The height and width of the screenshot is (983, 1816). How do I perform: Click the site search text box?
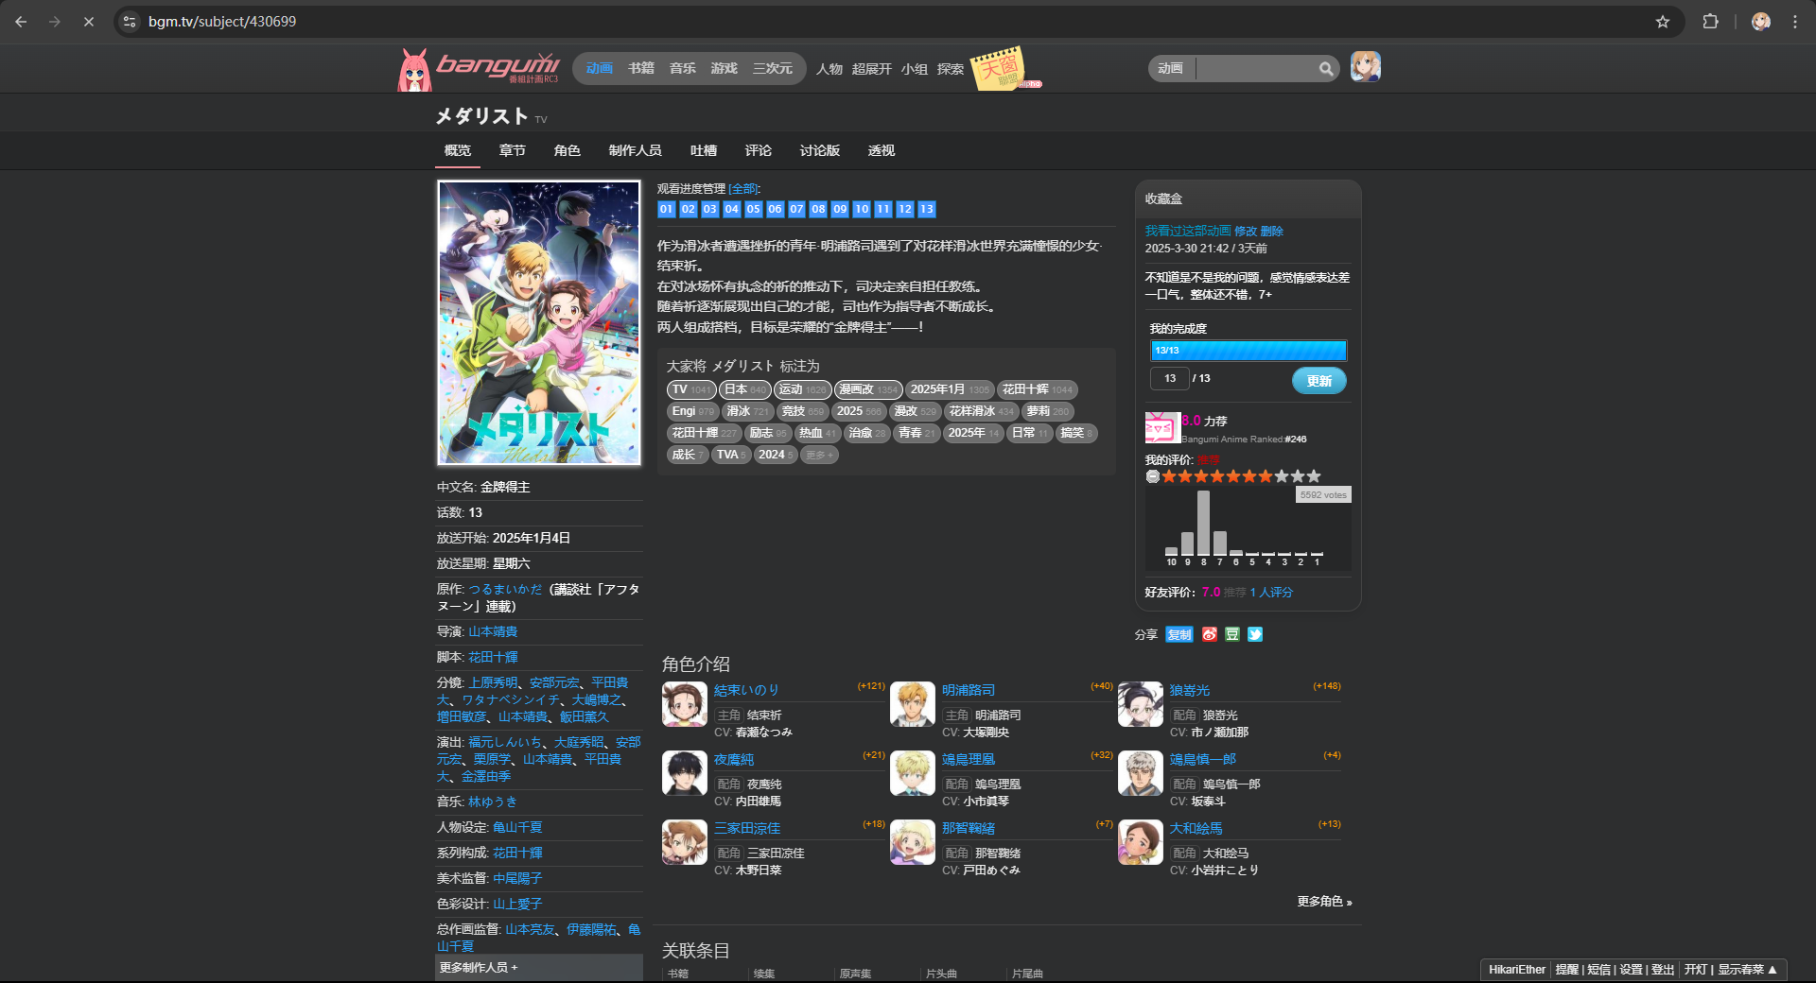pyautogui.click(x=1257, y=68)
